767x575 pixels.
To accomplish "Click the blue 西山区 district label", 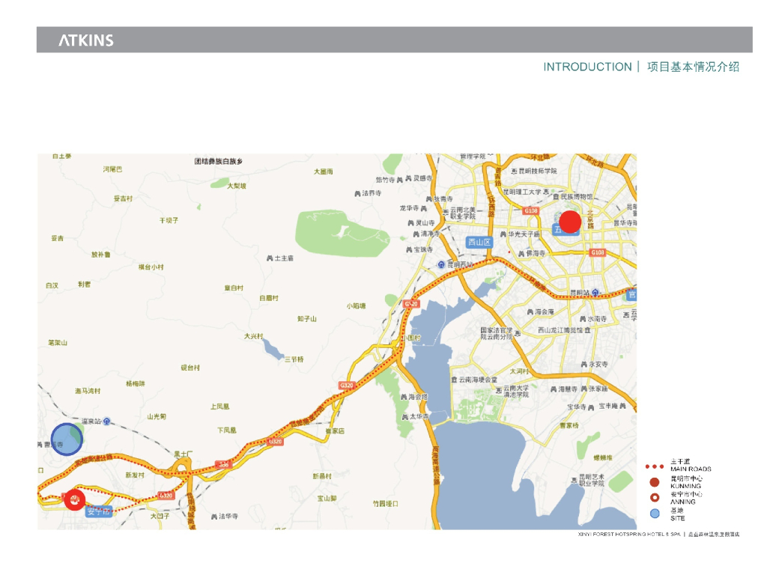I will click(479, 243).
